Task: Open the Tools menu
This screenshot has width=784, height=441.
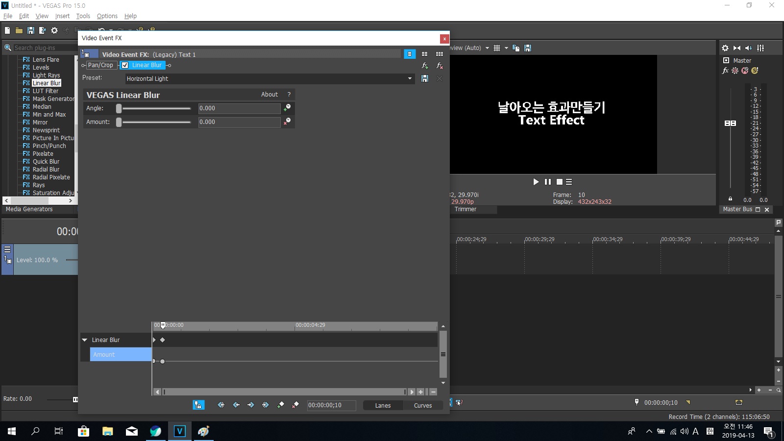Action: 83,16
